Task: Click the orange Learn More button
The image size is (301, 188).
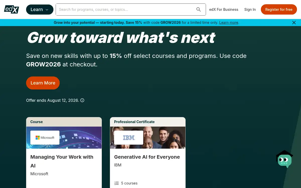Action: click(43, 83)
